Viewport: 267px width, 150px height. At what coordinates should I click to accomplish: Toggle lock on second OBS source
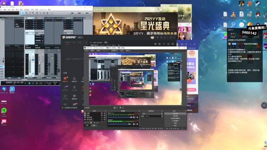(x=104, y=115)
